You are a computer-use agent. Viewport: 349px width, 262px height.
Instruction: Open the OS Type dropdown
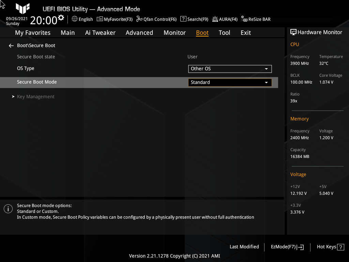230,69
